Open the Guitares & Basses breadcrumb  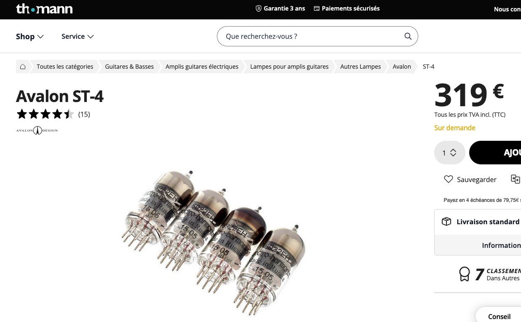(x=129, y=67)
